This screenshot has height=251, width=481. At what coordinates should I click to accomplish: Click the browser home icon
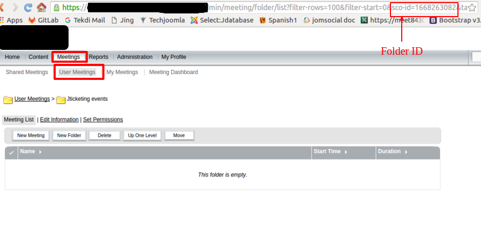pyautogui.click(x=41, y=8)
